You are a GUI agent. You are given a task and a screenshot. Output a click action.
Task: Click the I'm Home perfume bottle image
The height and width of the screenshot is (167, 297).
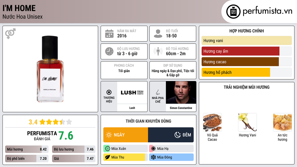pyautogui.click(x=50, y=69)
